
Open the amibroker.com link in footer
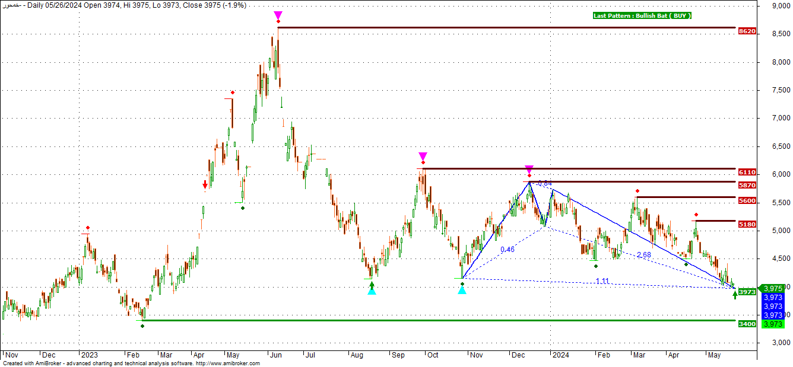click(x=228, y=363)
